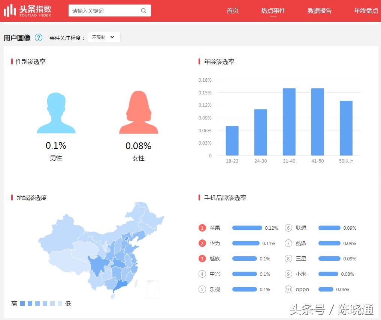381x320 pixels.
Task: Open the 用户画像 help question mark
Action: pyautogui.click(x=39, y=37)
